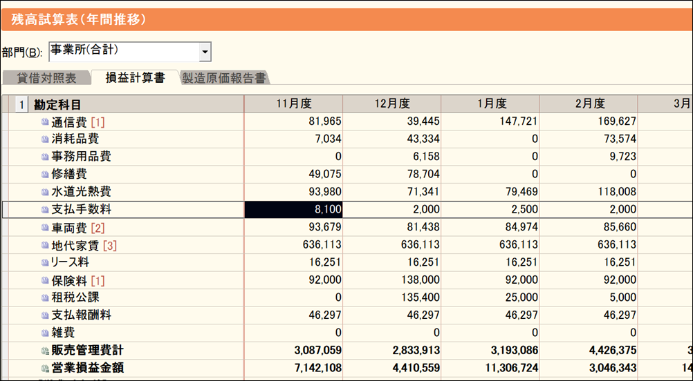
Task: Select the 消耗品費 account name
Action: tap(75, 139)
